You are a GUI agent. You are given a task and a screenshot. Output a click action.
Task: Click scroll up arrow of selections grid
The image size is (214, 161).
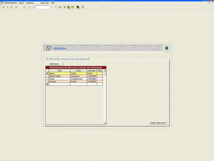click(105, 71)
